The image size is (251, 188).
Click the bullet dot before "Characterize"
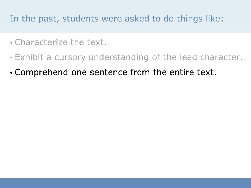[11, 43]
